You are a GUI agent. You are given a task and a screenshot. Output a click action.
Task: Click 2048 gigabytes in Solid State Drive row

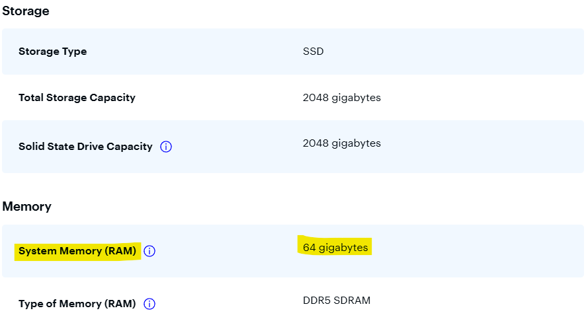341,143
